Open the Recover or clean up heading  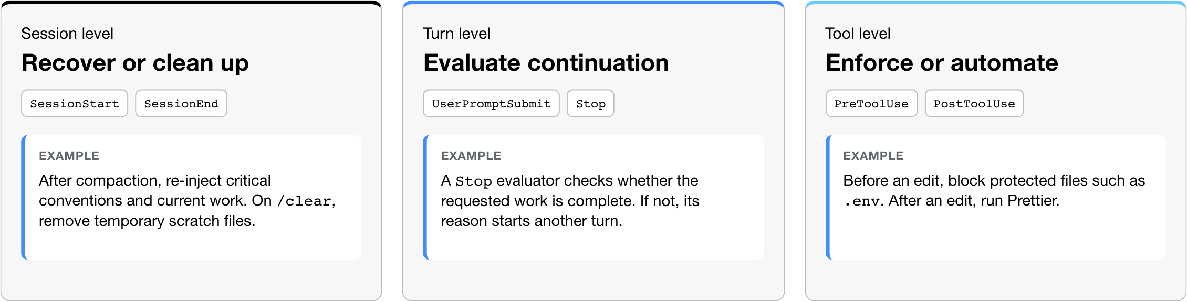pos(135,63)
